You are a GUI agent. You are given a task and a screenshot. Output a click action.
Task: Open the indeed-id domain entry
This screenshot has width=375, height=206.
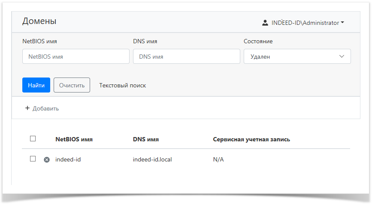tap(68, 160)
